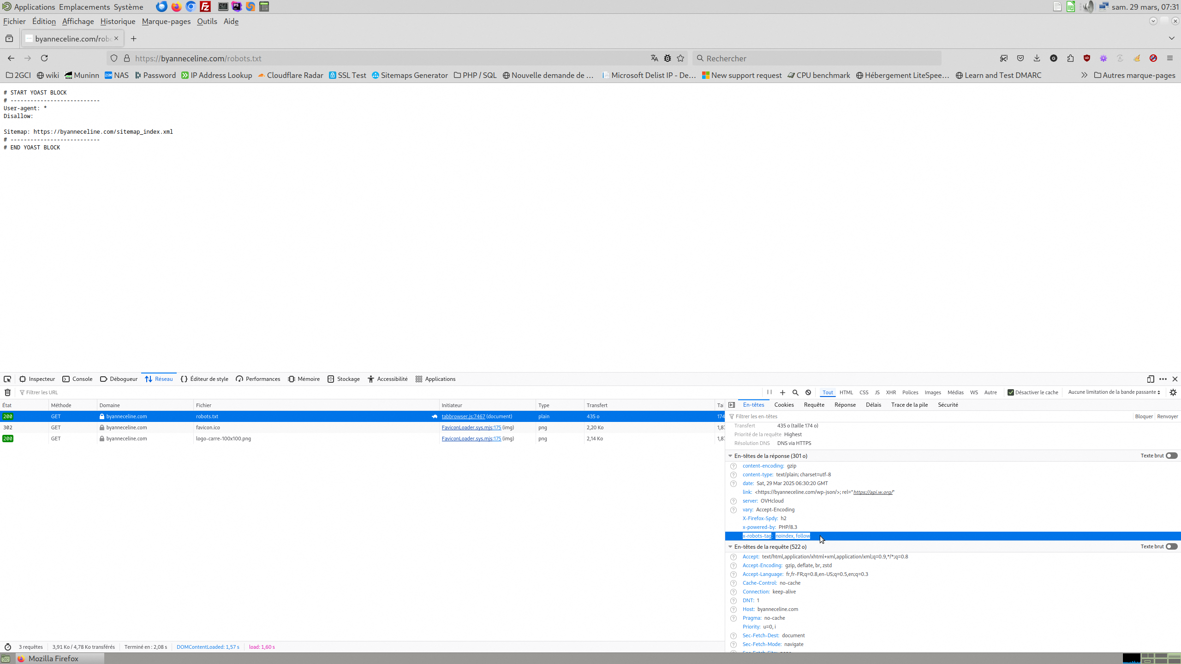Image resolution: width=1181 pixels, height=664 pixels.
Task: Toggle Texte brut for request headers
Action: point(1171,546)
